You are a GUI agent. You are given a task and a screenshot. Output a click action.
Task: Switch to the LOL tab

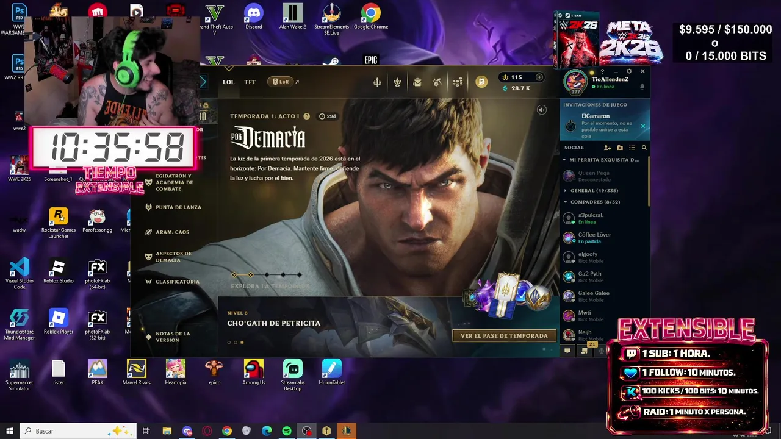(228, 82)
